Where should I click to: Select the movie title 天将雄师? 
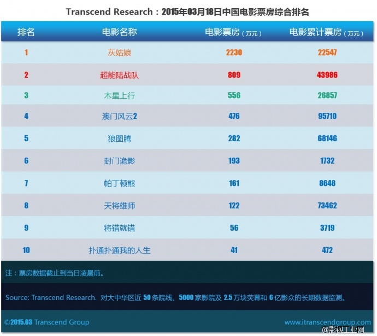tap(119, 206)
